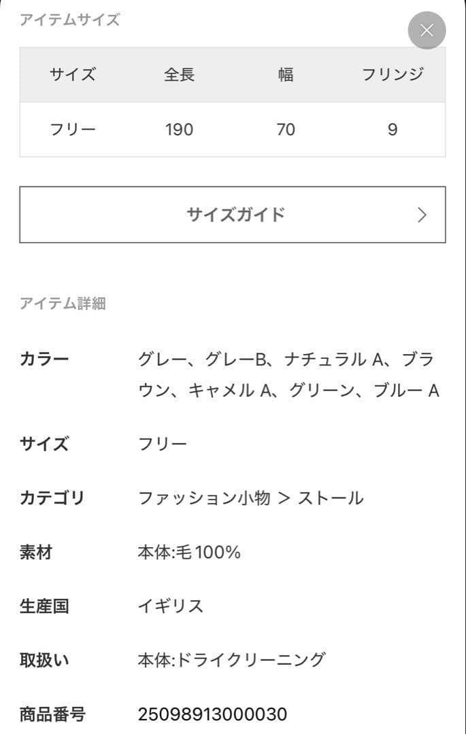The height and width of the screenshot is (734, 466).
Task: Select the ストール category link
Action: (x=331, y=497)
